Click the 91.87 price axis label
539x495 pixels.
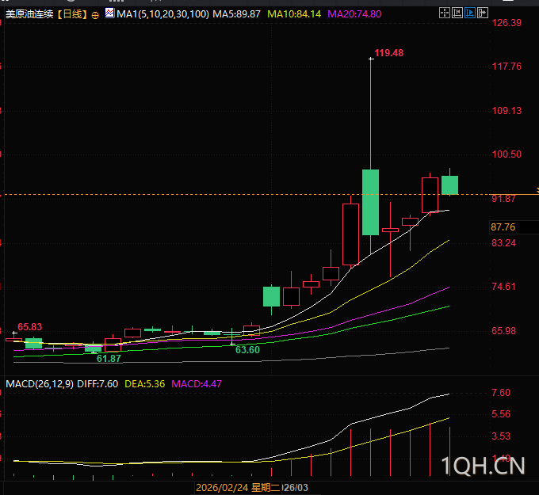coord(503,199)
